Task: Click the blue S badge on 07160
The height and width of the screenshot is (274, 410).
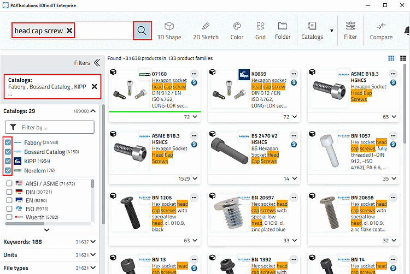Action: [194, 83]
